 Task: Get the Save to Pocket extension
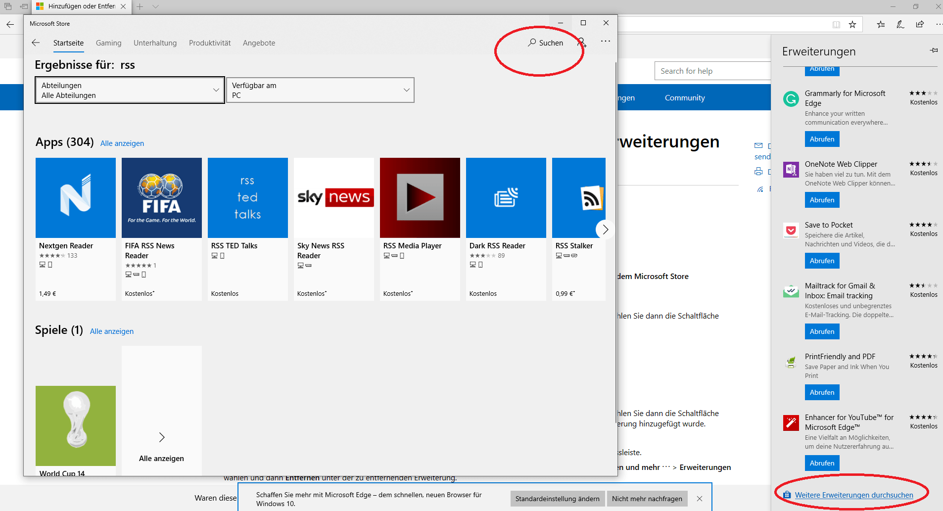click(822, 261)
